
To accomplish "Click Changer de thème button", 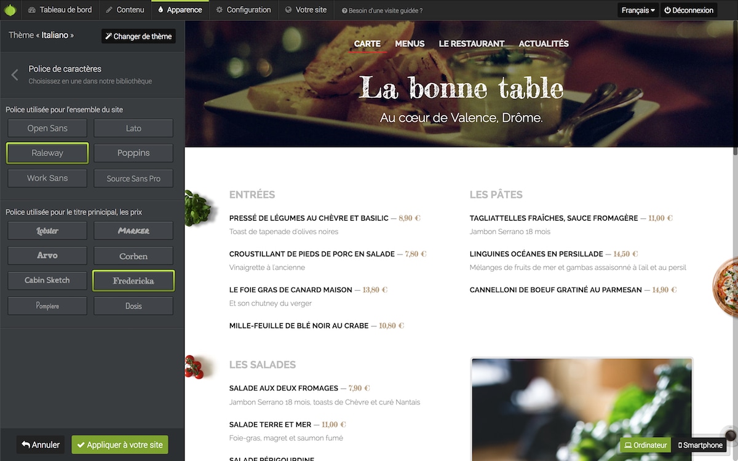I will pos(138,36).
